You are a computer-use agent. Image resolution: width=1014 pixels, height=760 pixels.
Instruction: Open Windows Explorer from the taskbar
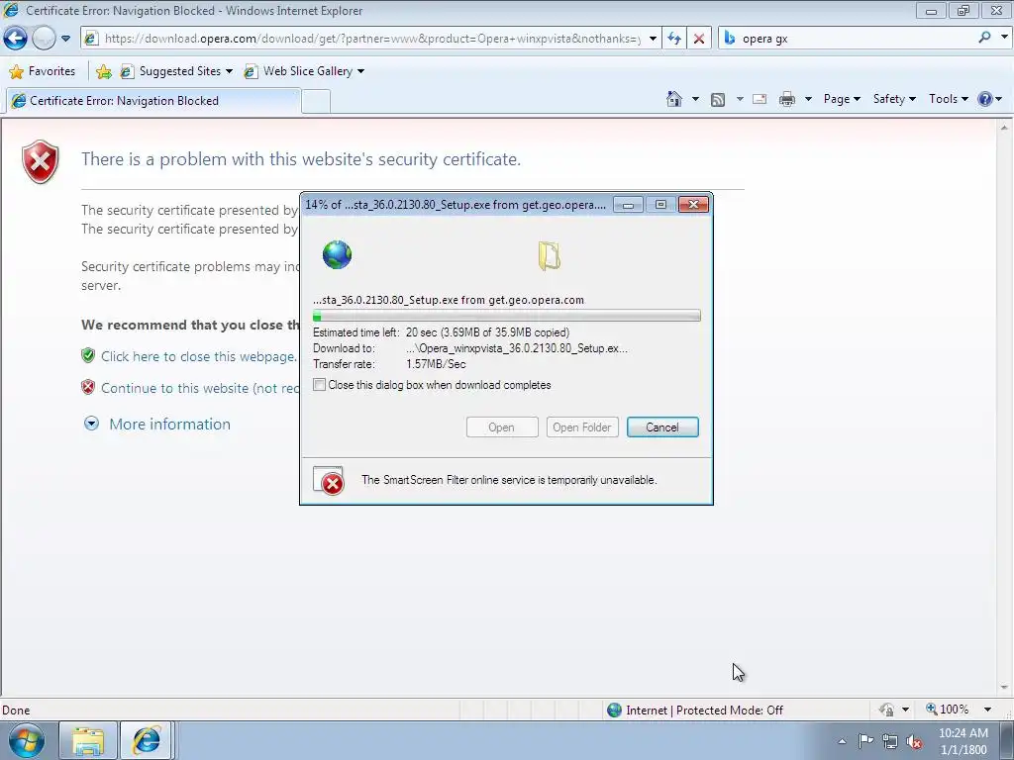[x=88, y=740]
